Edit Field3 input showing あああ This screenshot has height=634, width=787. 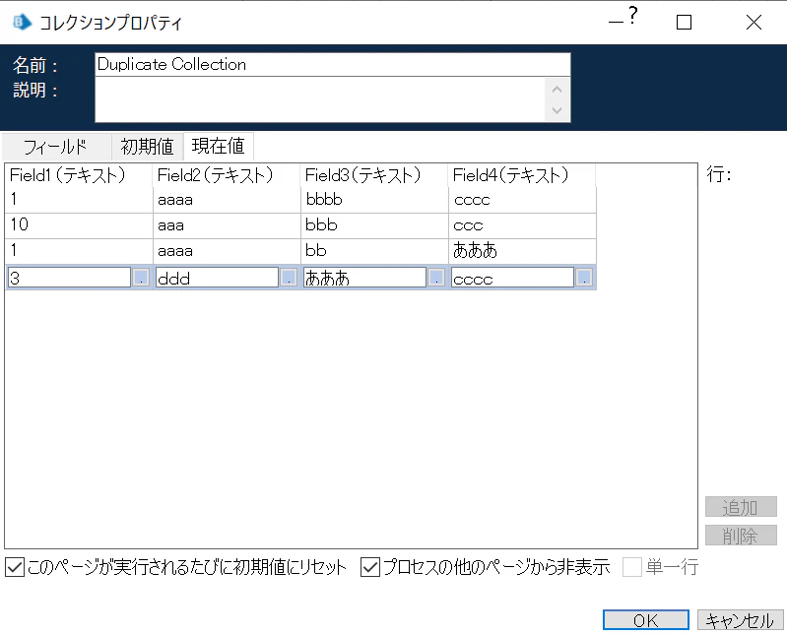[x=364, y=278]
